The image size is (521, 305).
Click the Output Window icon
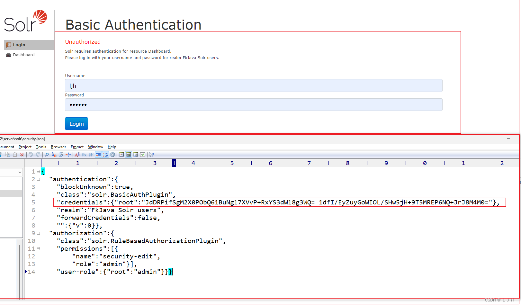point(136,155)
